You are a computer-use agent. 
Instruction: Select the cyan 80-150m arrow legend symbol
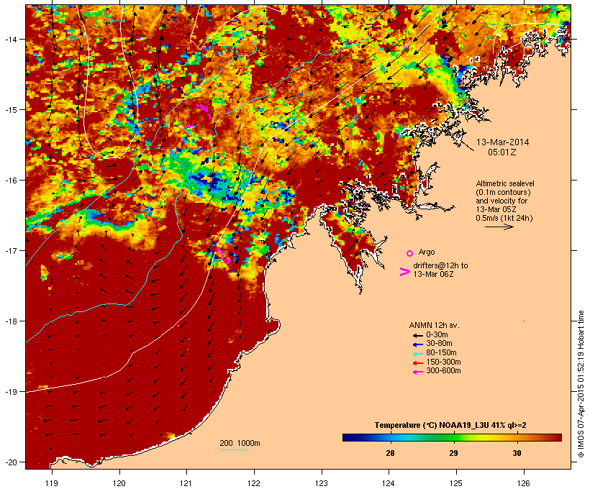click(x=418, y=354)
